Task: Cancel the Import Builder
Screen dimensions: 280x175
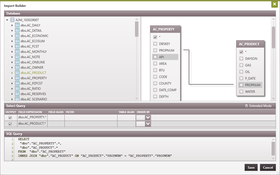Action: (268, 167)
